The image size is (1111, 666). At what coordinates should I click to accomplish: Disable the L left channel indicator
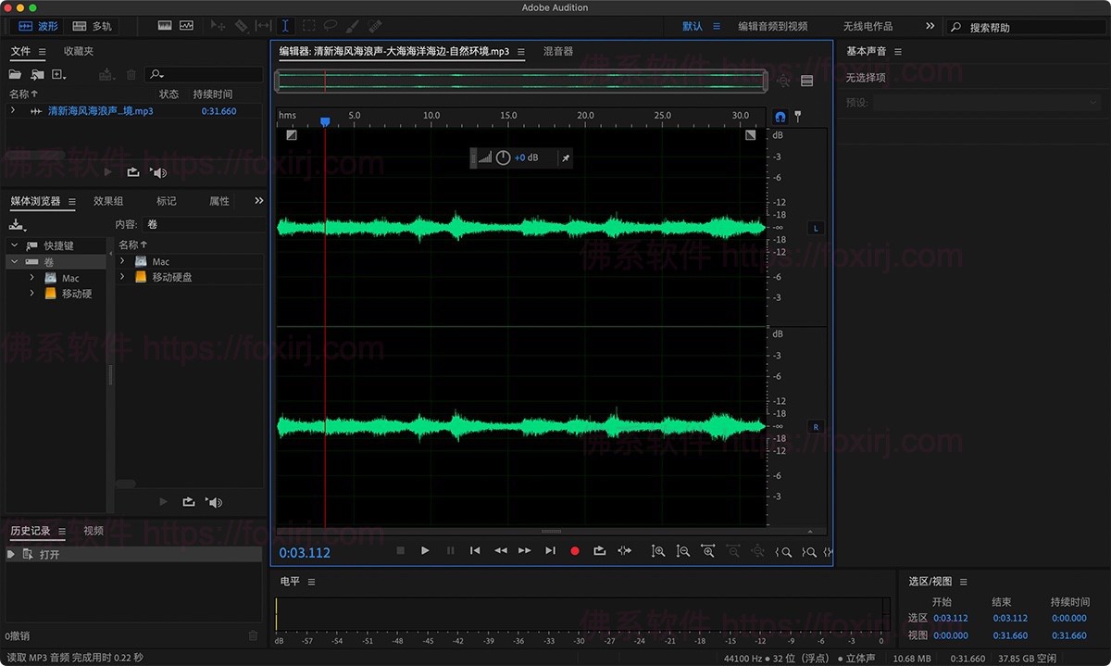(814, 227)
